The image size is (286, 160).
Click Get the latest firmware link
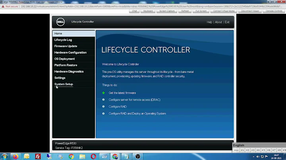122,93
